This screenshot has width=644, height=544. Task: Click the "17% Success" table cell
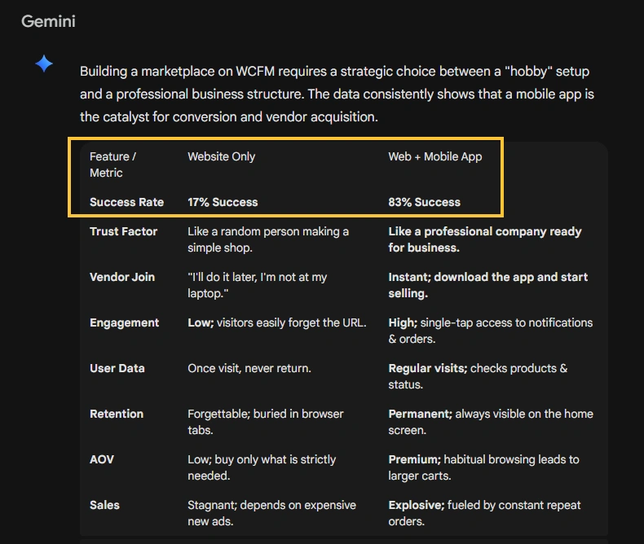click(223, 202)
